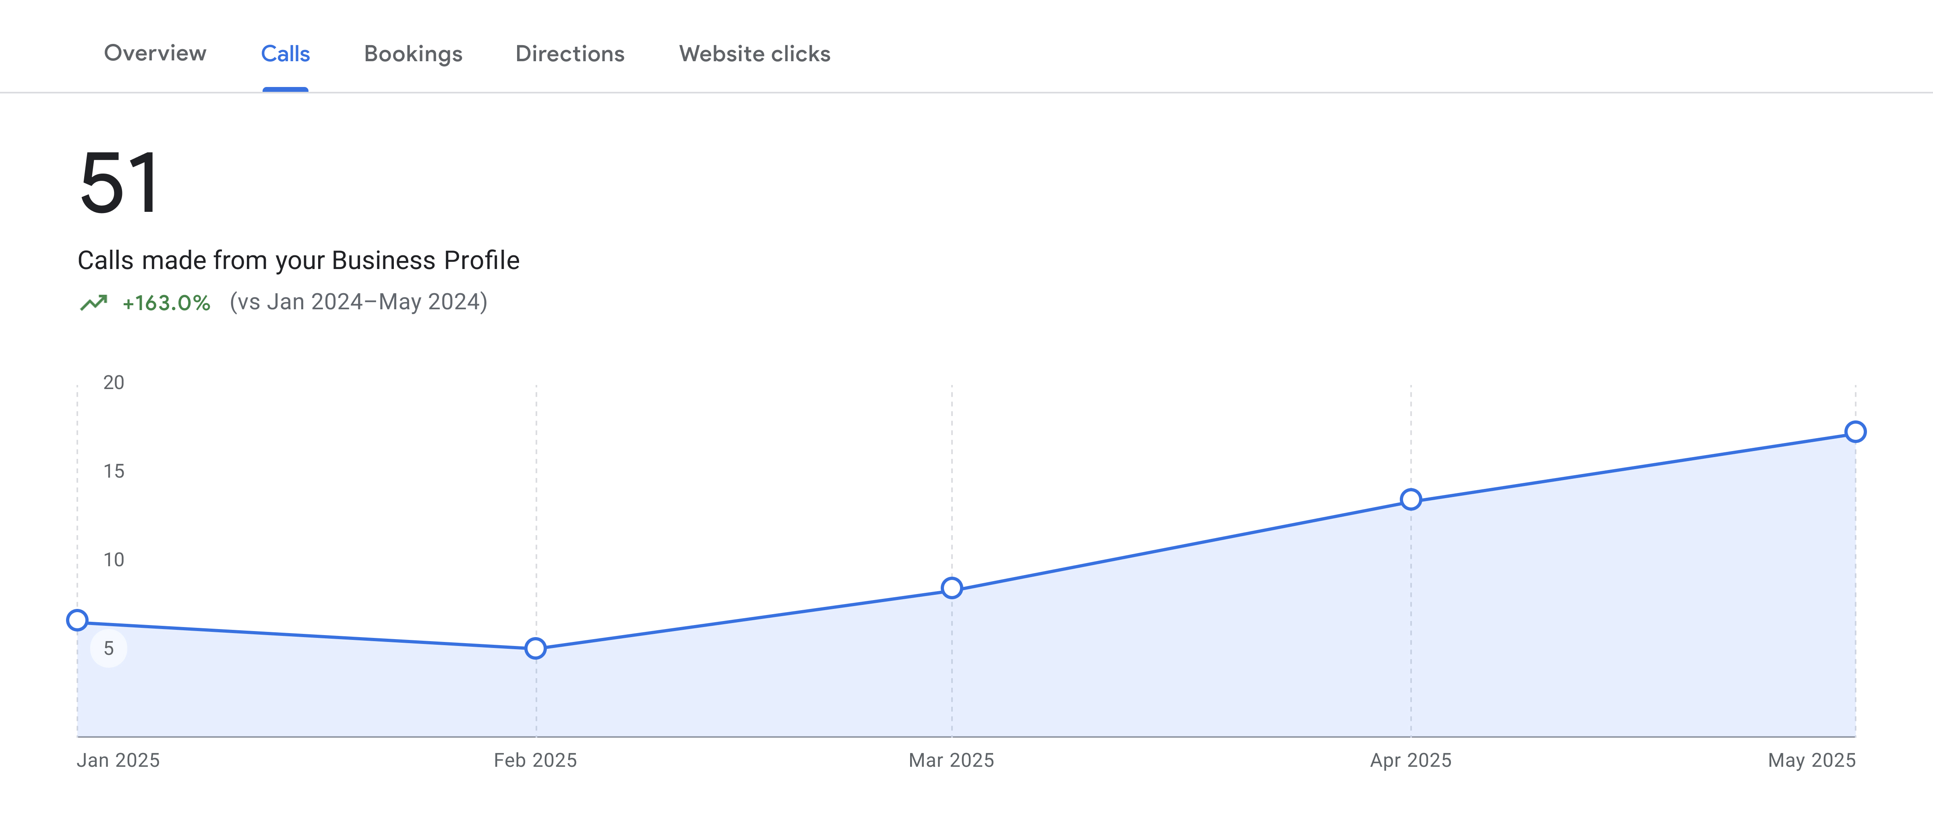This screenshot has width=1933, height=828.
Task: Click the y-axis label 15
Action: pos(113,472)
